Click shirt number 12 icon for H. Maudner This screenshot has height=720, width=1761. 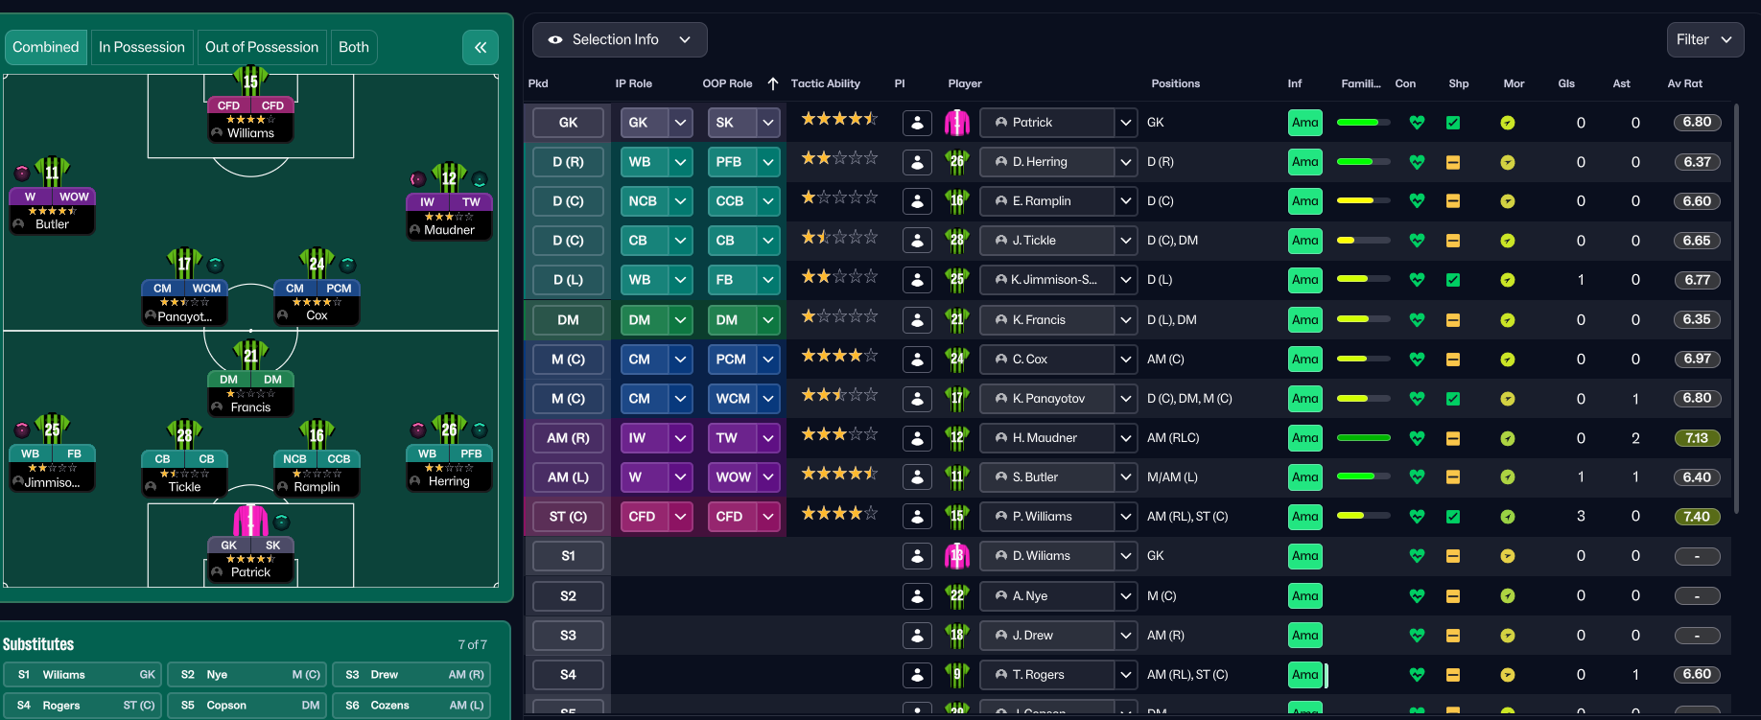pyautogui.click(x=956, y=438)
